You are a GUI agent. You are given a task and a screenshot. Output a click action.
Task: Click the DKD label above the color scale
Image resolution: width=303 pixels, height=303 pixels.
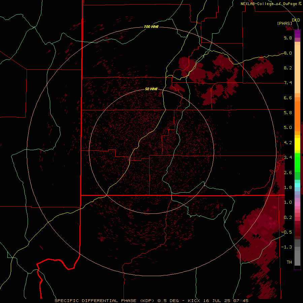click(x=296, y=20)
